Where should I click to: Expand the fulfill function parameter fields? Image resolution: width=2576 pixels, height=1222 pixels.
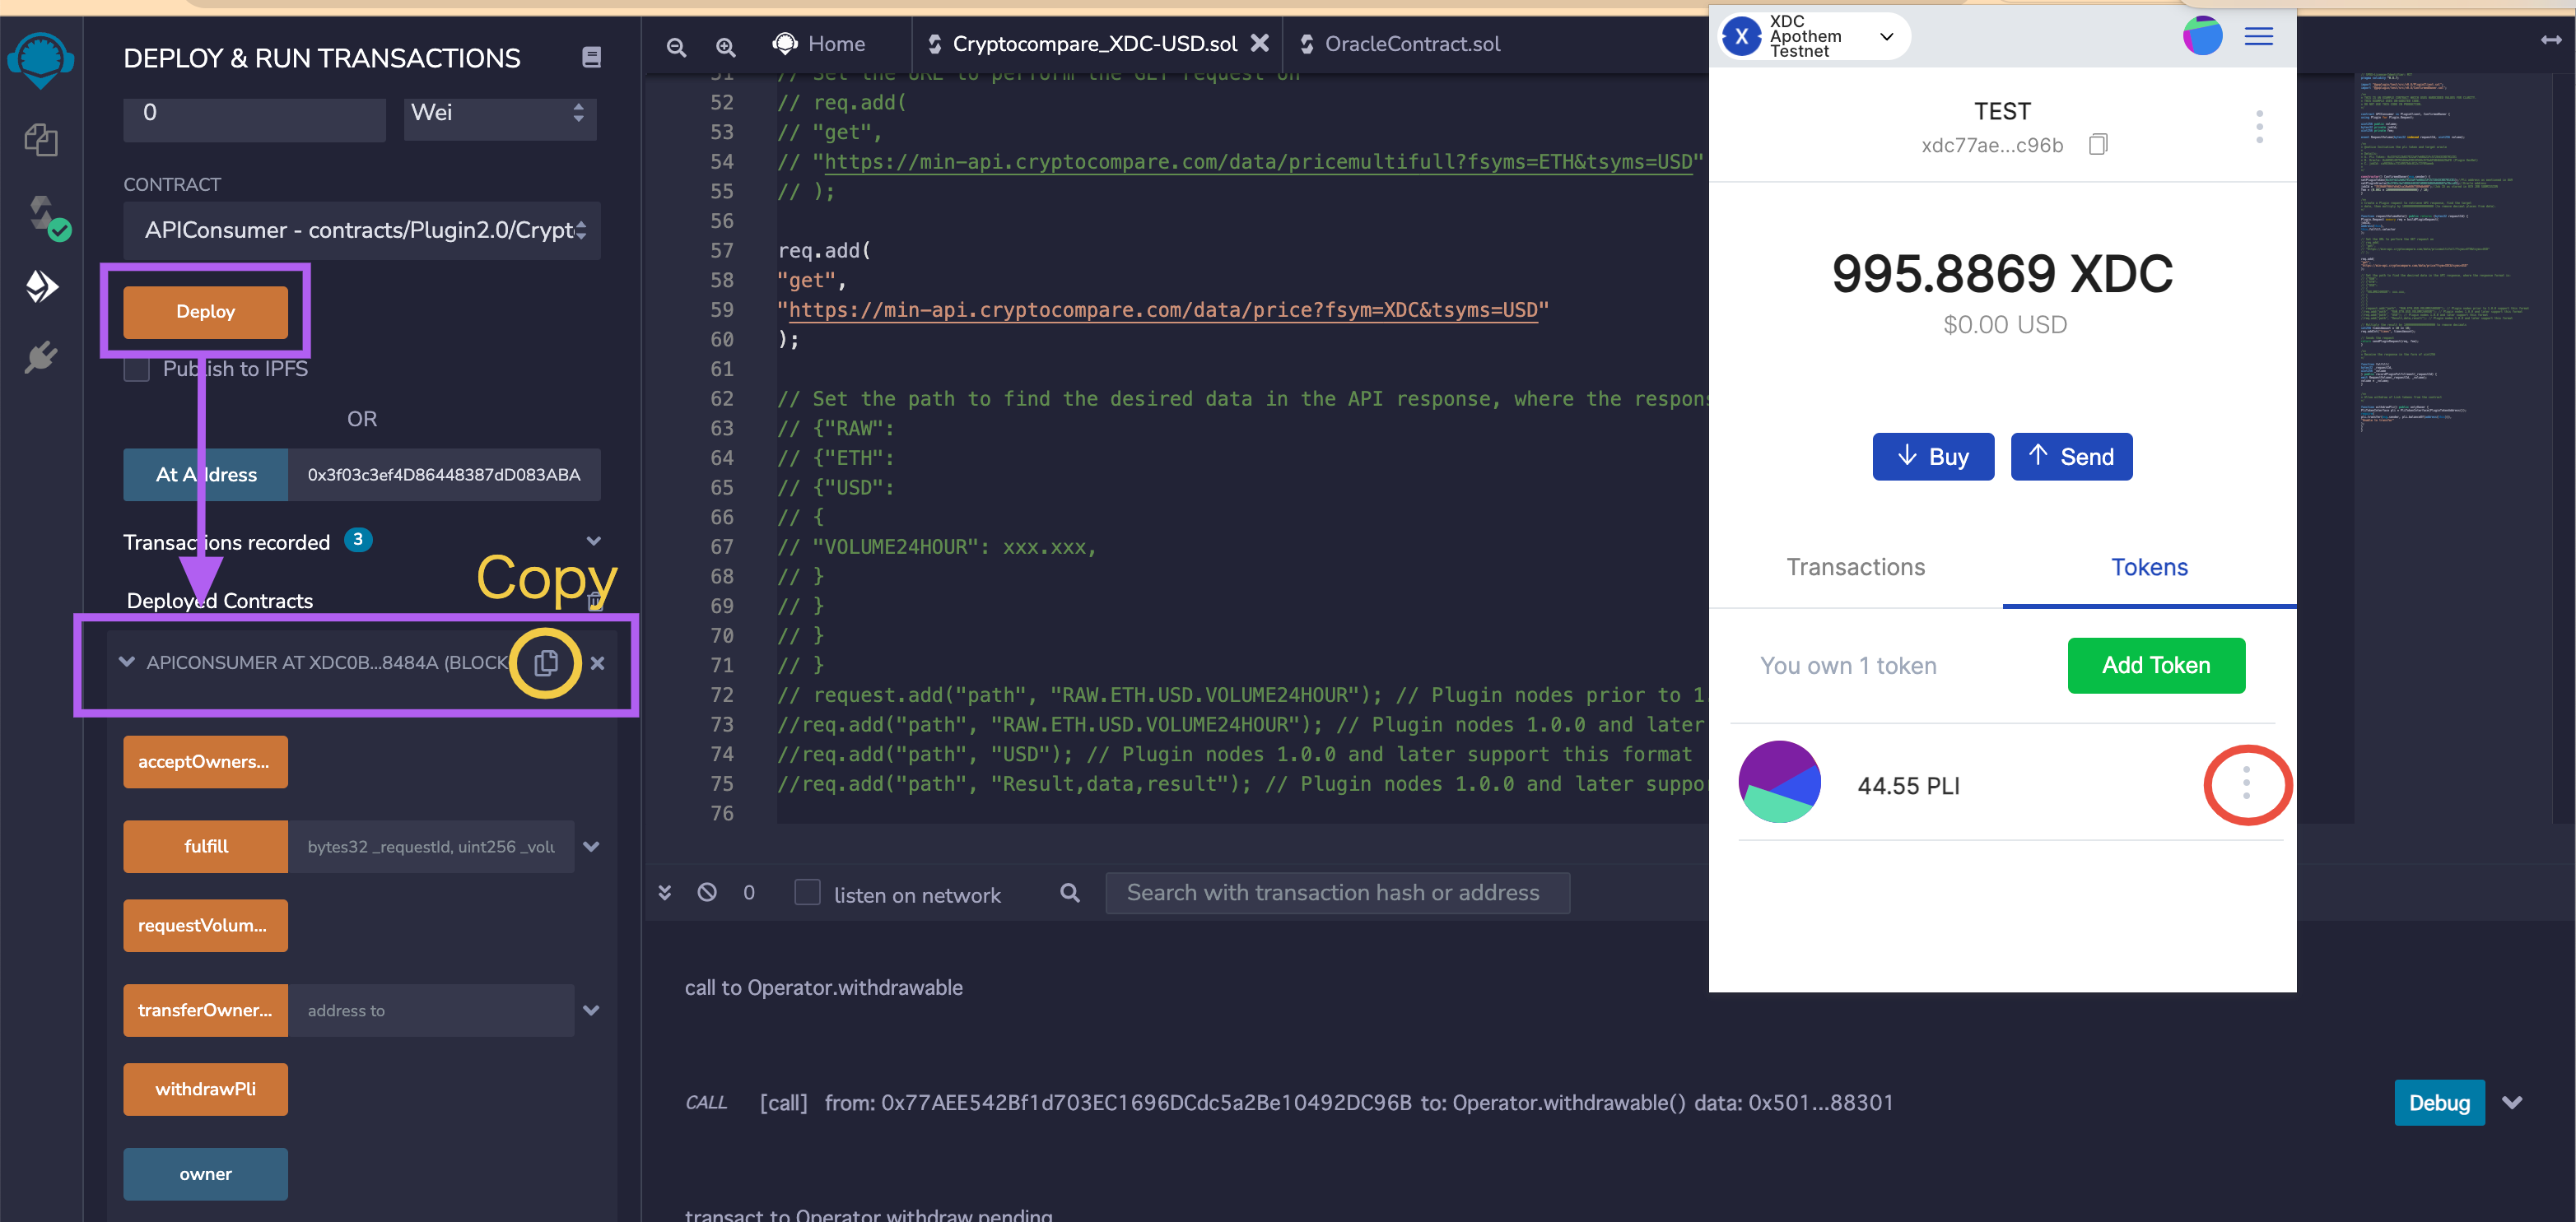(x=591, y=846)
